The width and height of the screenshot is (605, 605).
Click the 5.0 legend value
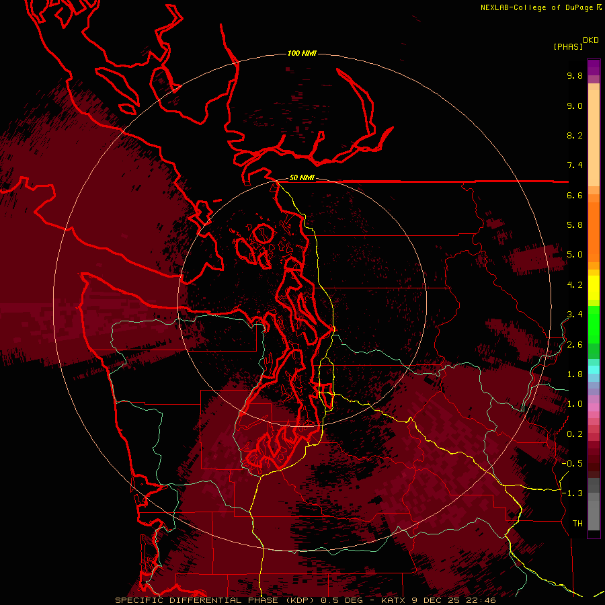click(575, 255)
